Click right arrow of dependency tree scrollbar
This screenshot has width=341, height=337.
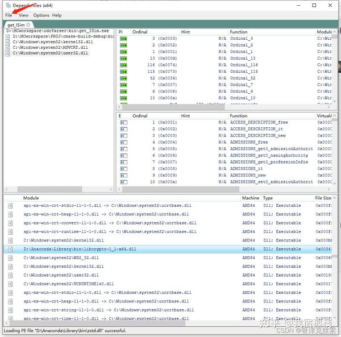pos(111,189)
